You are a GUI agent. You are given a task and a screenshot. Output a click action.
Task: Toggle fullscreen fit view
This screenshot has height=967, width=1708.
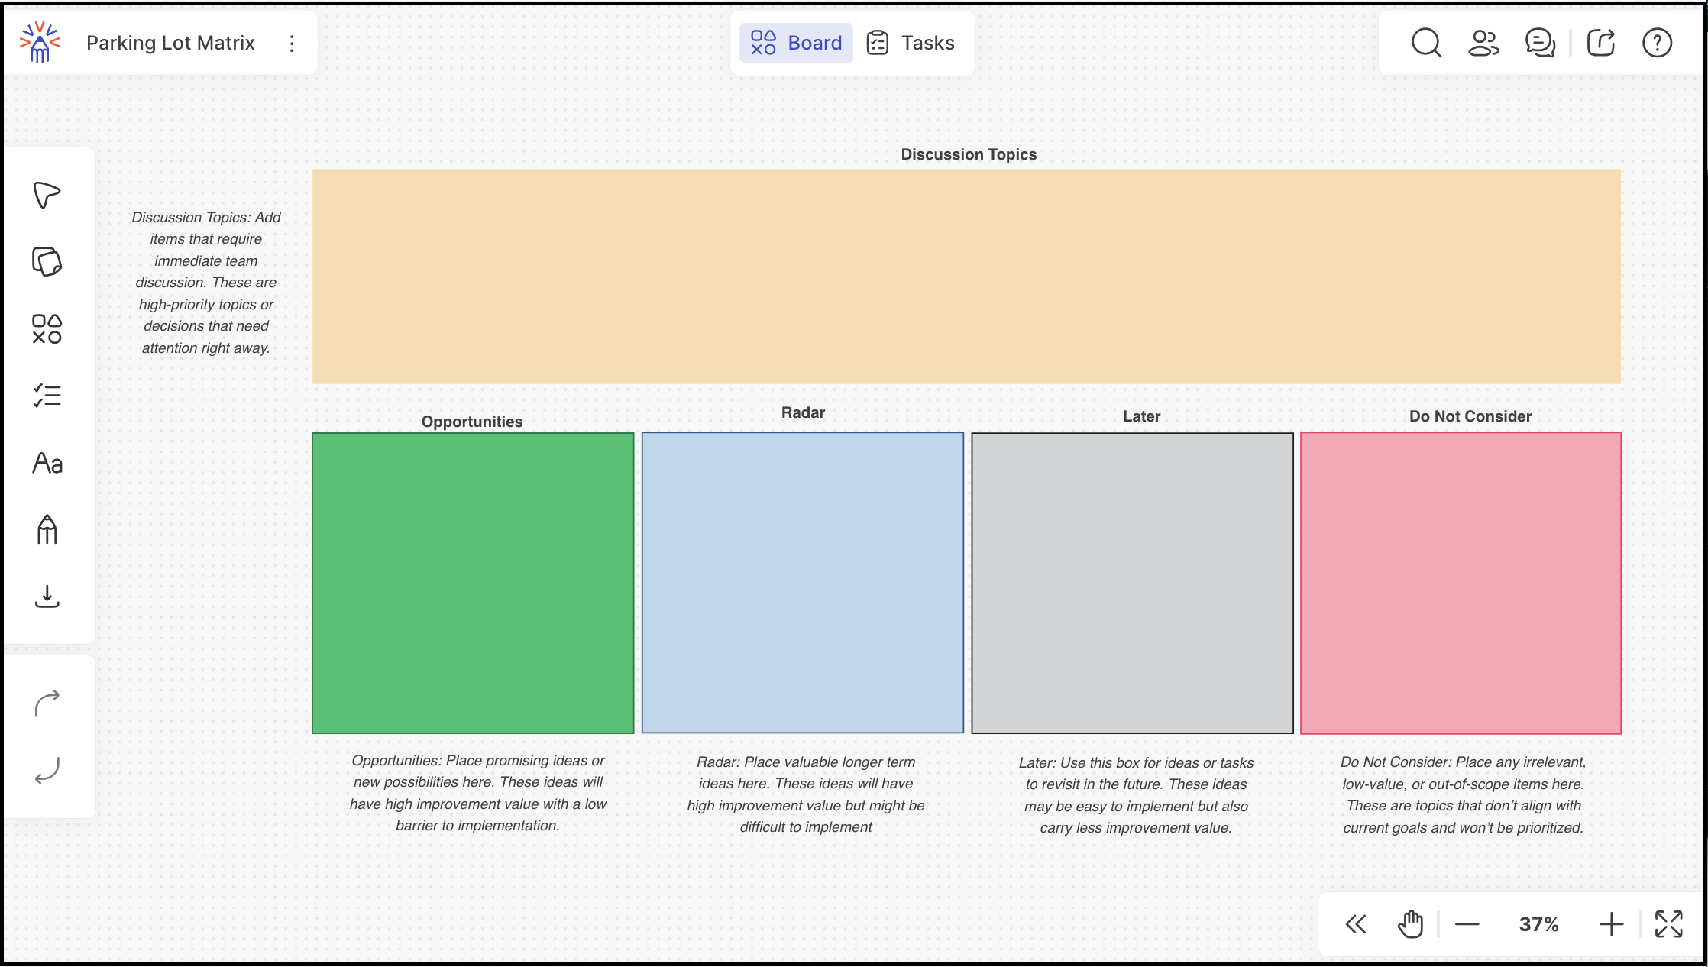[x=1668, y=924]
